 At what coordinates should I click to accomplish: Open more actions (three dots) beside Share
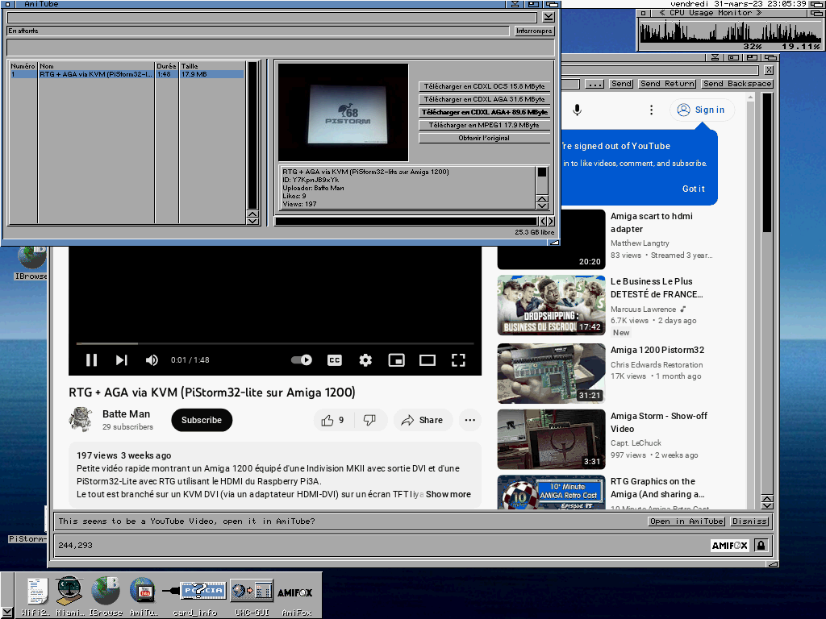pyautogui.click(x=470, y=420)
